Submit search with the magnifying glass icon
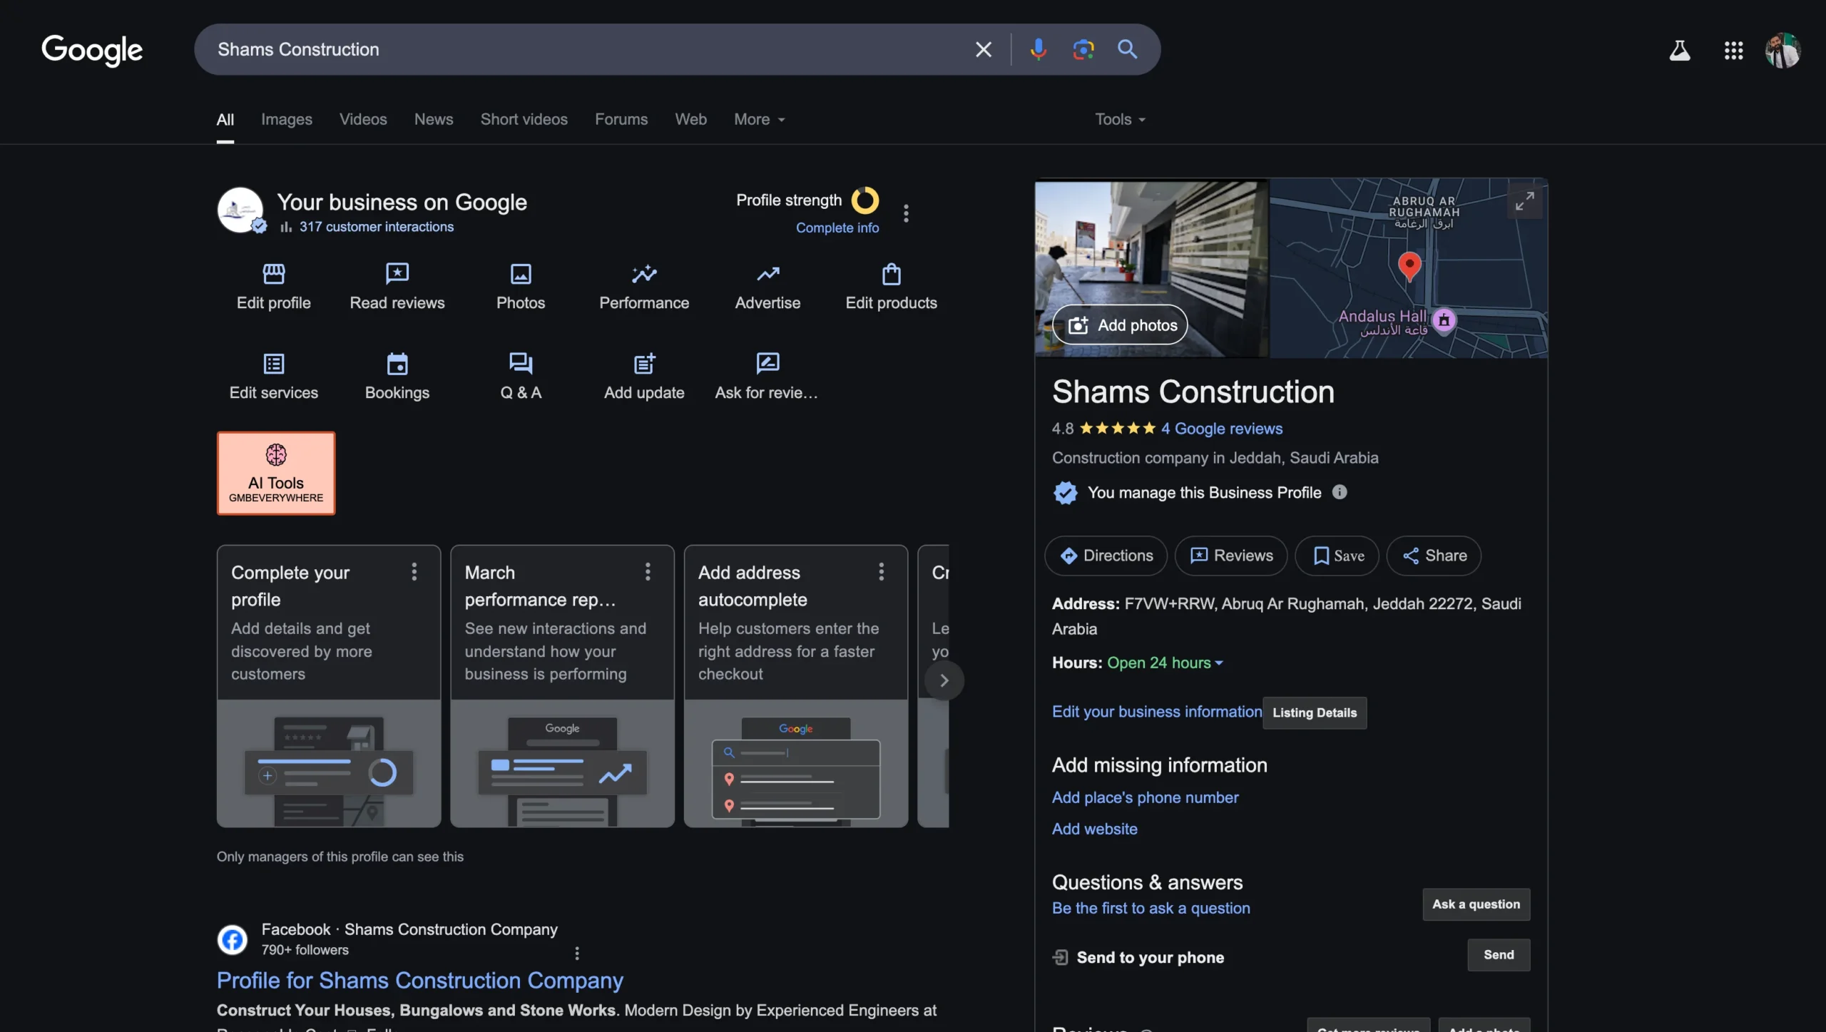This screenshot has width=1826, height=1032. click(1127, 49)
